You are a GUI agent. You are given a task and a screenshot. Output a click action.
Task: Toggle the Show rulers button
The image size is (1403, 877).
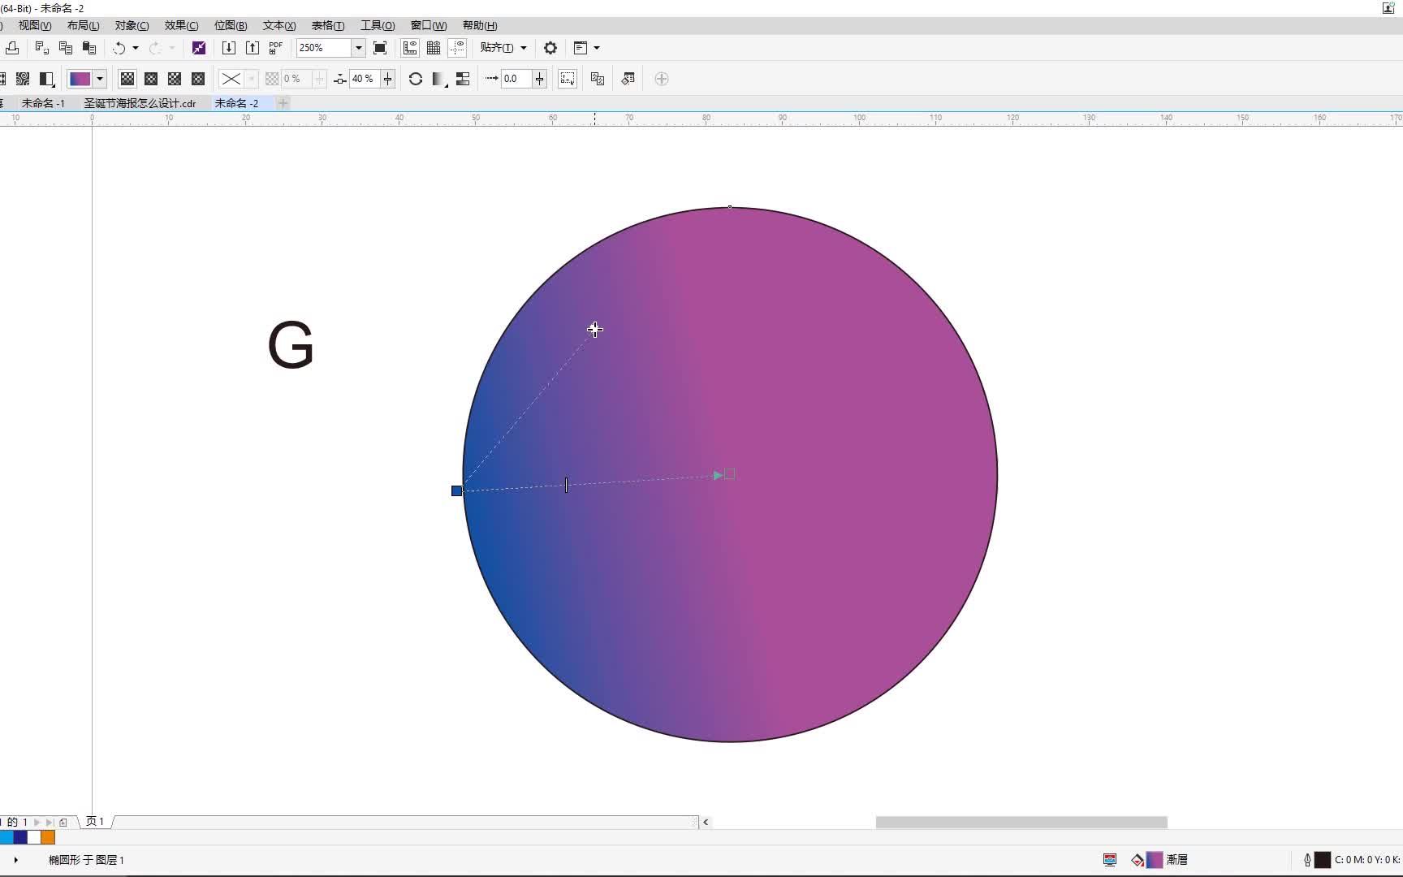pos(410,48)
